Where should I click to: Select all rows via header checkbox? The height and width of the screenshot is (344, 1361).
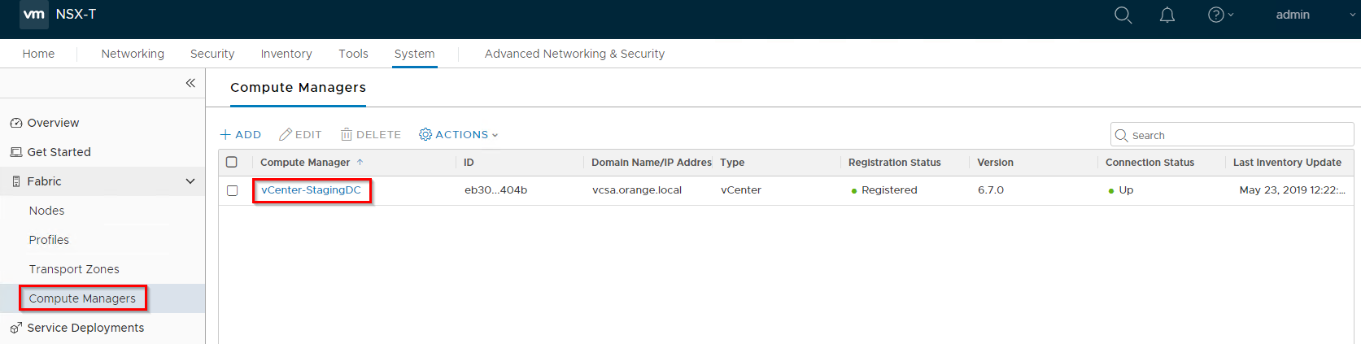coord(232,163)
